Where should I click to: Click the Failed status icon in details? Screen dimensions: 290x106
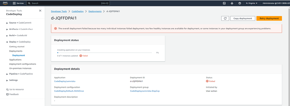(x=207, y=81)
